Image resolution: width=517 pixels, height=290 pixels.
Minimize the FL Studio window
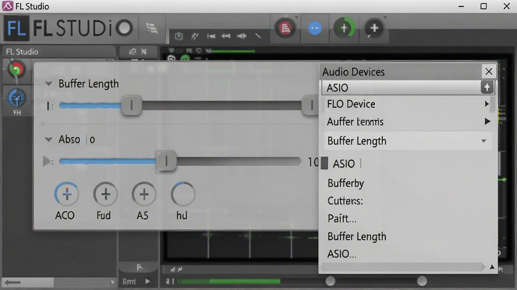(x=461, y=6)
